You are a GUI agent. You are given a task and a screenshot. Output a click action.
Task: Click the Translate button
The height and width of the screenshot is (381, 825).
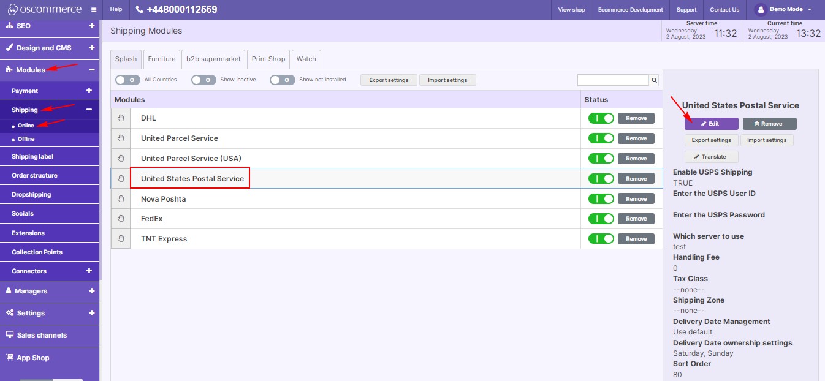(711, 157)
